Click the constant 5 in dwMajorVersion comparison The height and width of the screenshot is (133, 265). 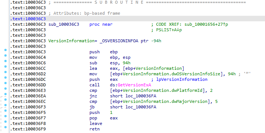pos(217,101)
